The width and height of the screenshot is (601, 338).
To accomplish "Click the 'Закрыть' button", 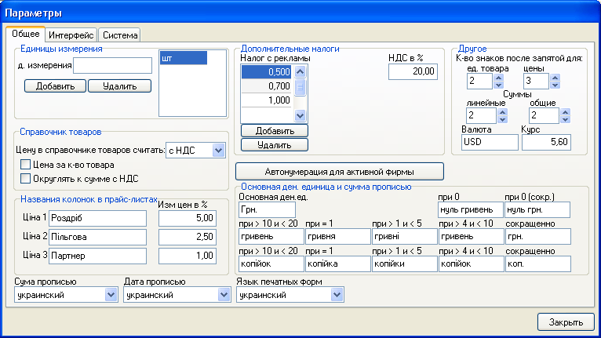I will click(x=565, y=322).
